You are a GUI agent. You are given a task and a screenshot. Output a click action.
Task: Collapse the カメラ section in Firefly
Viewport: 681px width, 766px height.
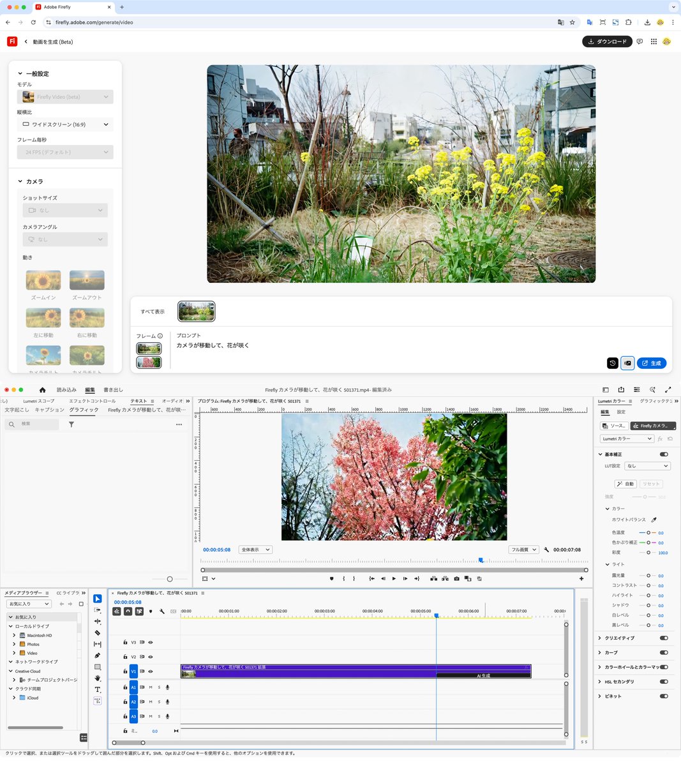(20, 182)
